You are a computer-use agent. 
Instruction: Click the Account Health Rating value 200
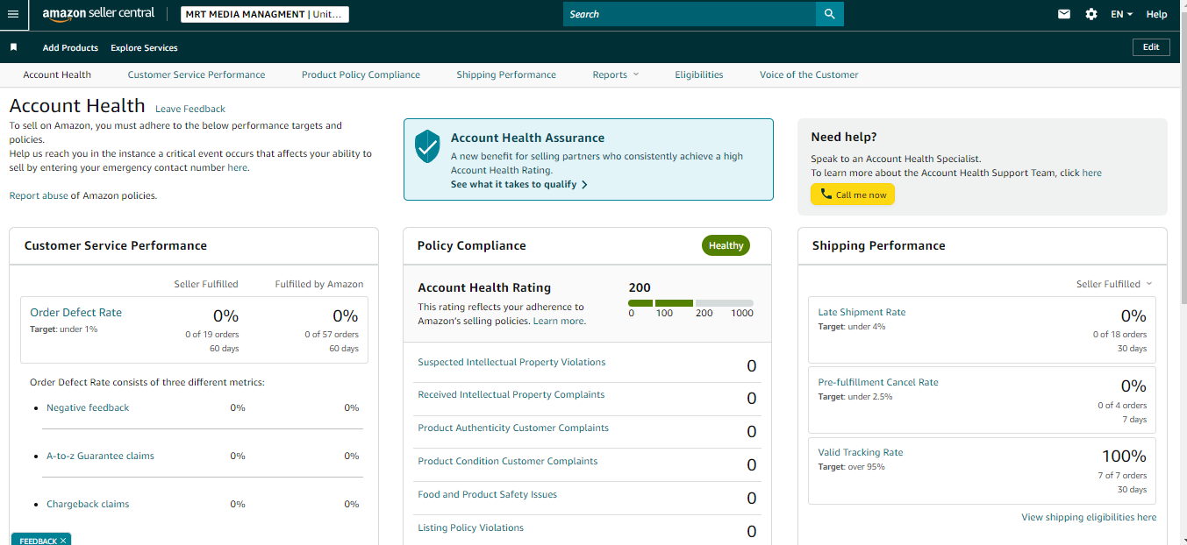pyautogui.click(x=640, y=287)
